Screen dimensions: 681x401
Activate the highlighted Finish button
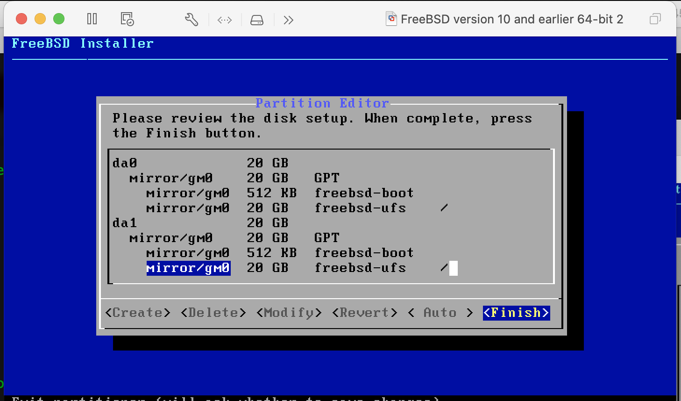click(x=516, y=313)
